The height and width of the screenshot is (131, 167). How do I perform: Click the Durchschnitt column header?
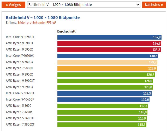[67, 31]
